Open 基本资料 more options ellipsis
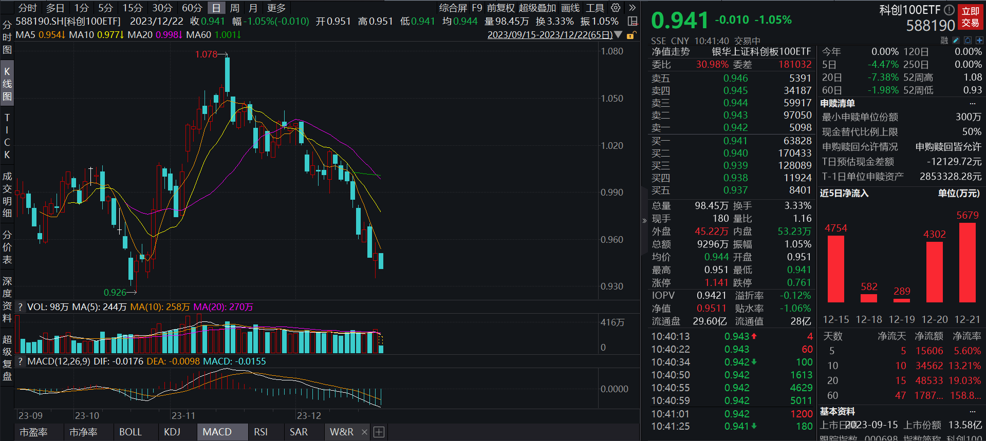 click(972, 412)
